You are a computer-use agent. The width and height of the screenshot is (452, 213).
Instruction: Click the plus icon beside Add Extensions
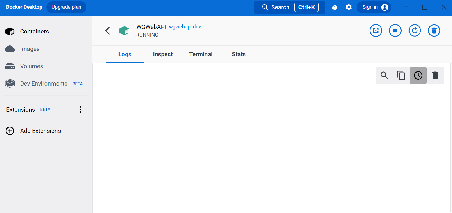[10, 131]
